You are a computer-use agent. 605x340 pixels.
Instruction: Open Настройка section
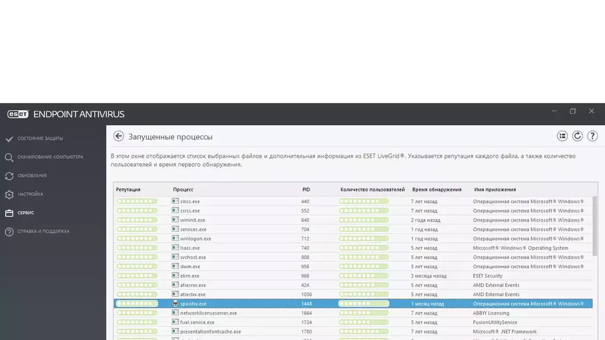(x=30, y=194)
